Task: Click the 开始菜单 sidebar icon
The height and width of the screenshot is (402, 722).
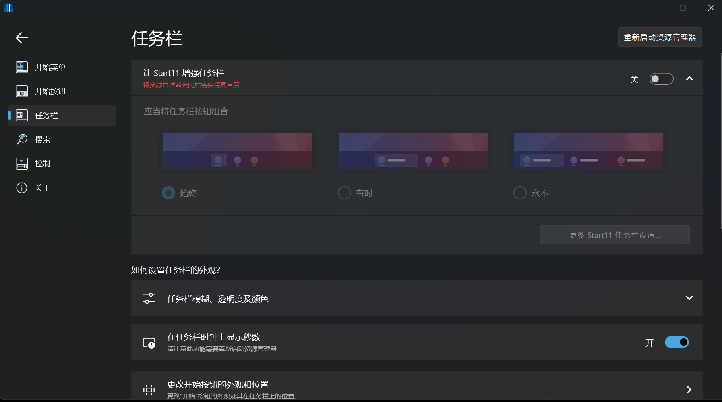Action: tap(22, 67)
